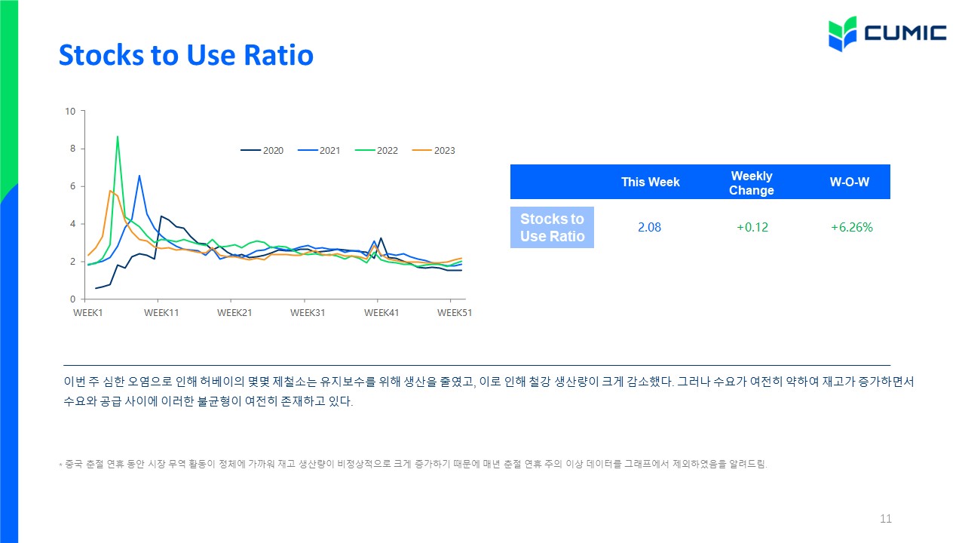The image size is (965, 543).
Task: Click the footnote text starting '* 중국 춘절'
Action: [x=413, y=465]
